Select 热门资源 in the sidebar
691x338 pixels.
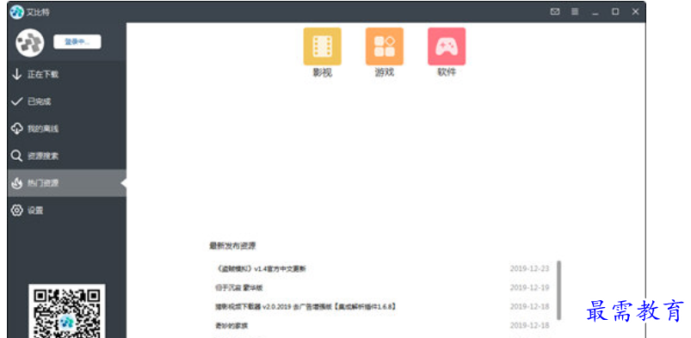(x=67, y=183)
